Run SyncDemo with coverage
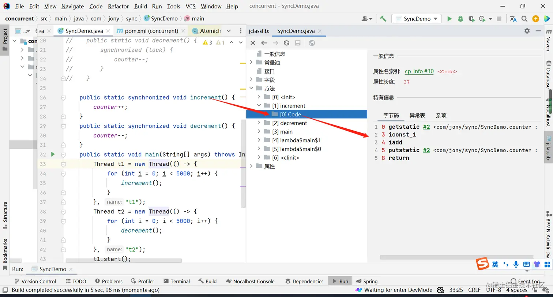Image resolution: width=553 pixels, height=297 pixels. [471, 19]
